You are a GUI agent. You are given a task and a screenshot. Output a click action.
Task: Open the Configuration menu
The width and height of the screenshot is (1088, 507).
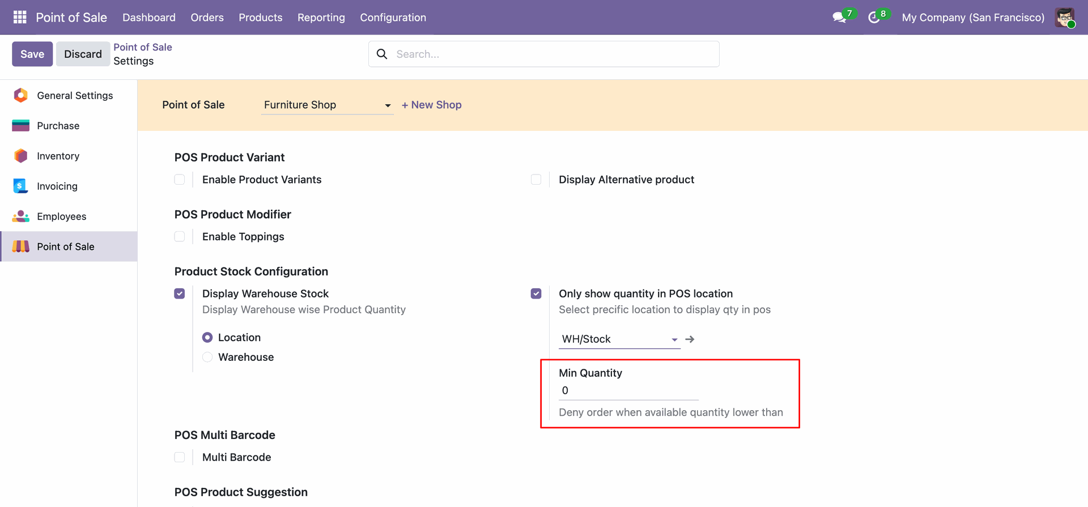pos(393,18)
